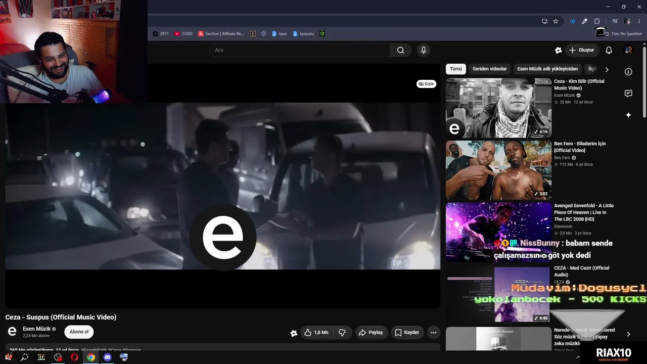647x364 pixels.
Task: Open the Esen Müzik channel avatar
Action: [12, 332]
